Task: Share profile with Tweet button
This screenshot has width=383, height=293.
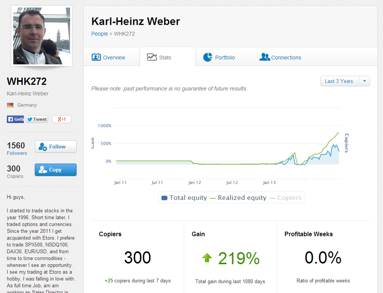Action: click(x=37, y=119)
